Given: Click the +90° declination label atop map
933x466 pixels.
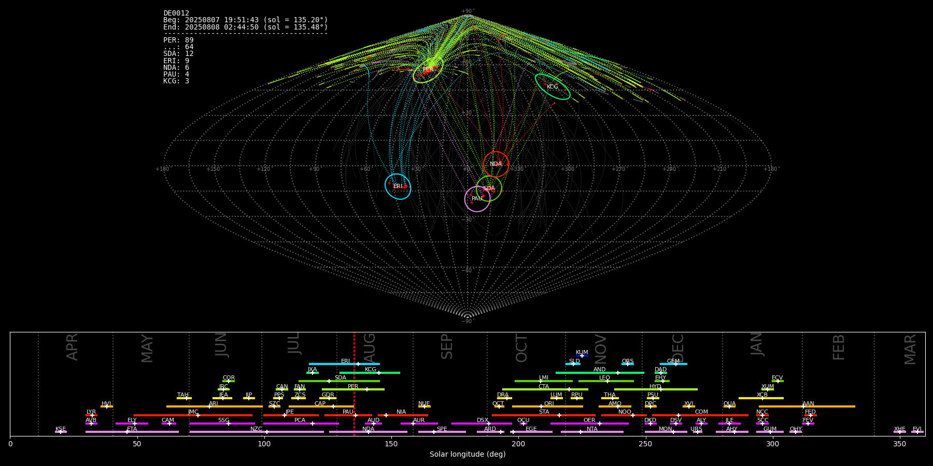Looking at the screenshot, I should point(468,11).
